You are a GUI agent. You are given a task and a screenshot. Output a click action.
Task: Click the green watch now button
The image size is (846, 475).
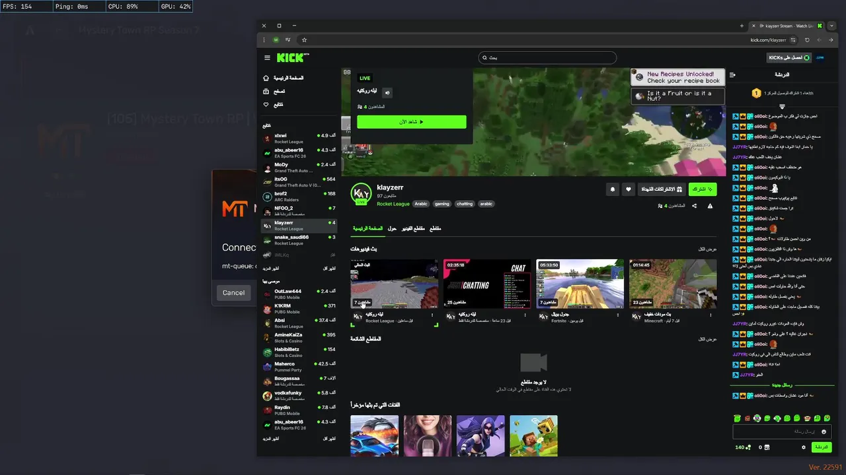click(x=411, y=122)
